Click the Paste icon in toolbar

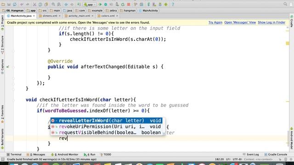[46, 4]
